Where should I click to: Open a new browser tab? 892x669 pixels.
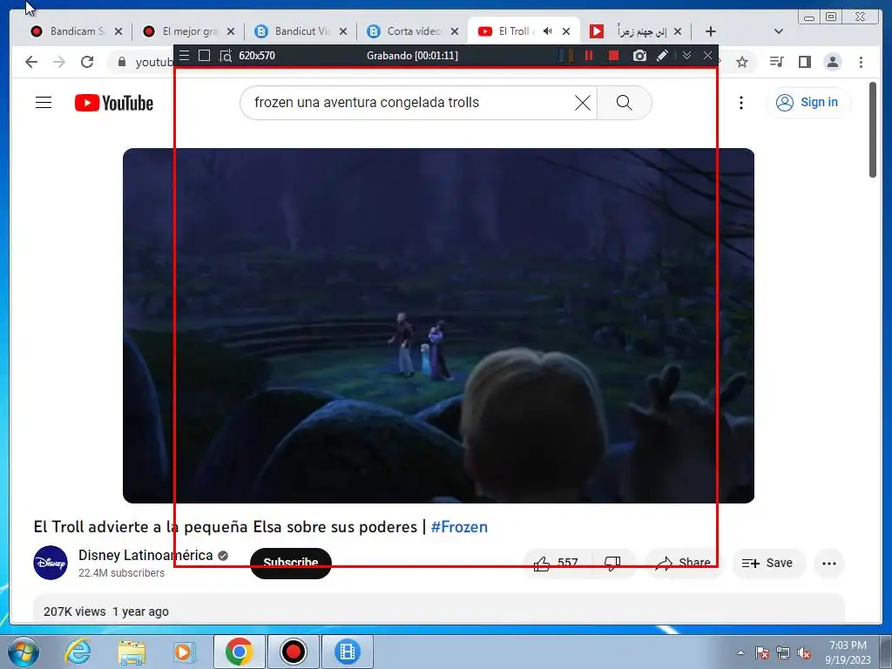pos(711,31)
